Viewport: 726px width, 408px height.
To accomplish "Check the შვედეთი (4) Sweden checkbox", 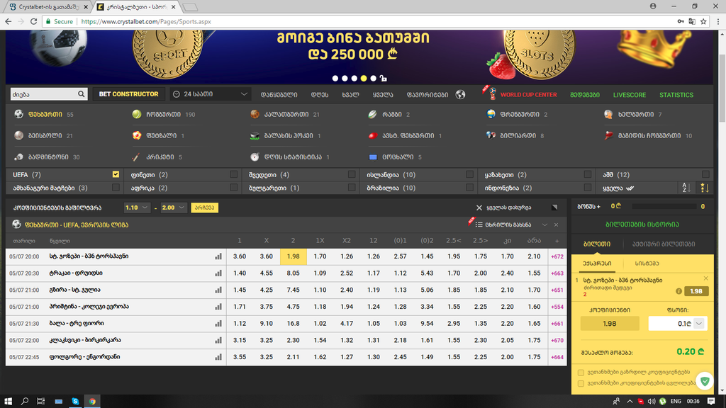I will coord(352,174).
